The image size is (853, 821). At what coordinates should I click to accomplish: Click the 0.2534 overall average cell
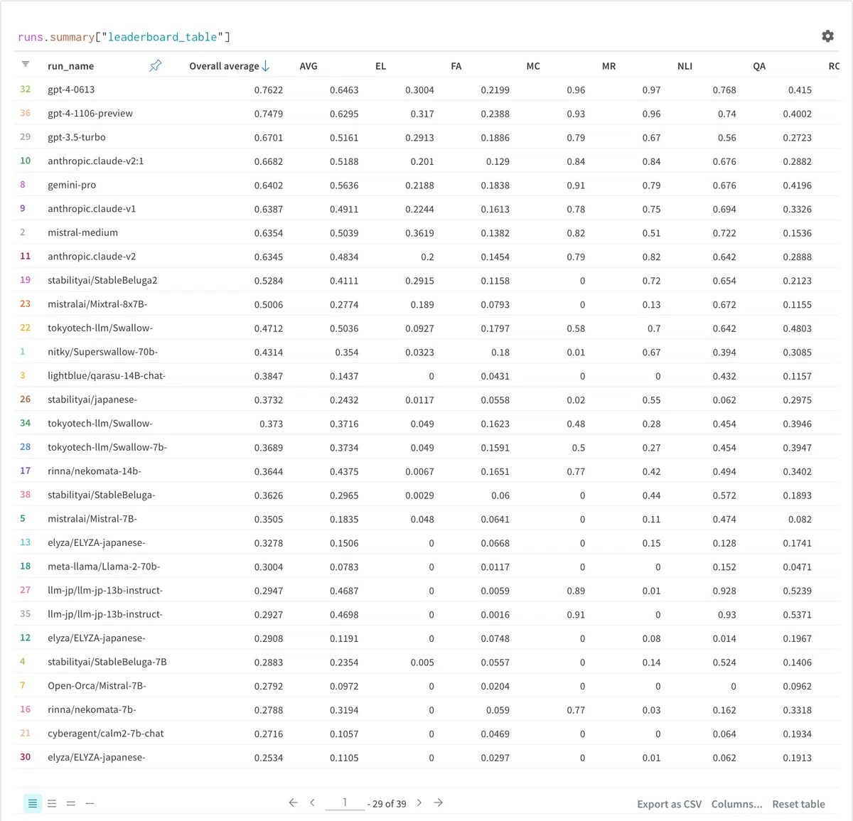(x=269, y=758)
